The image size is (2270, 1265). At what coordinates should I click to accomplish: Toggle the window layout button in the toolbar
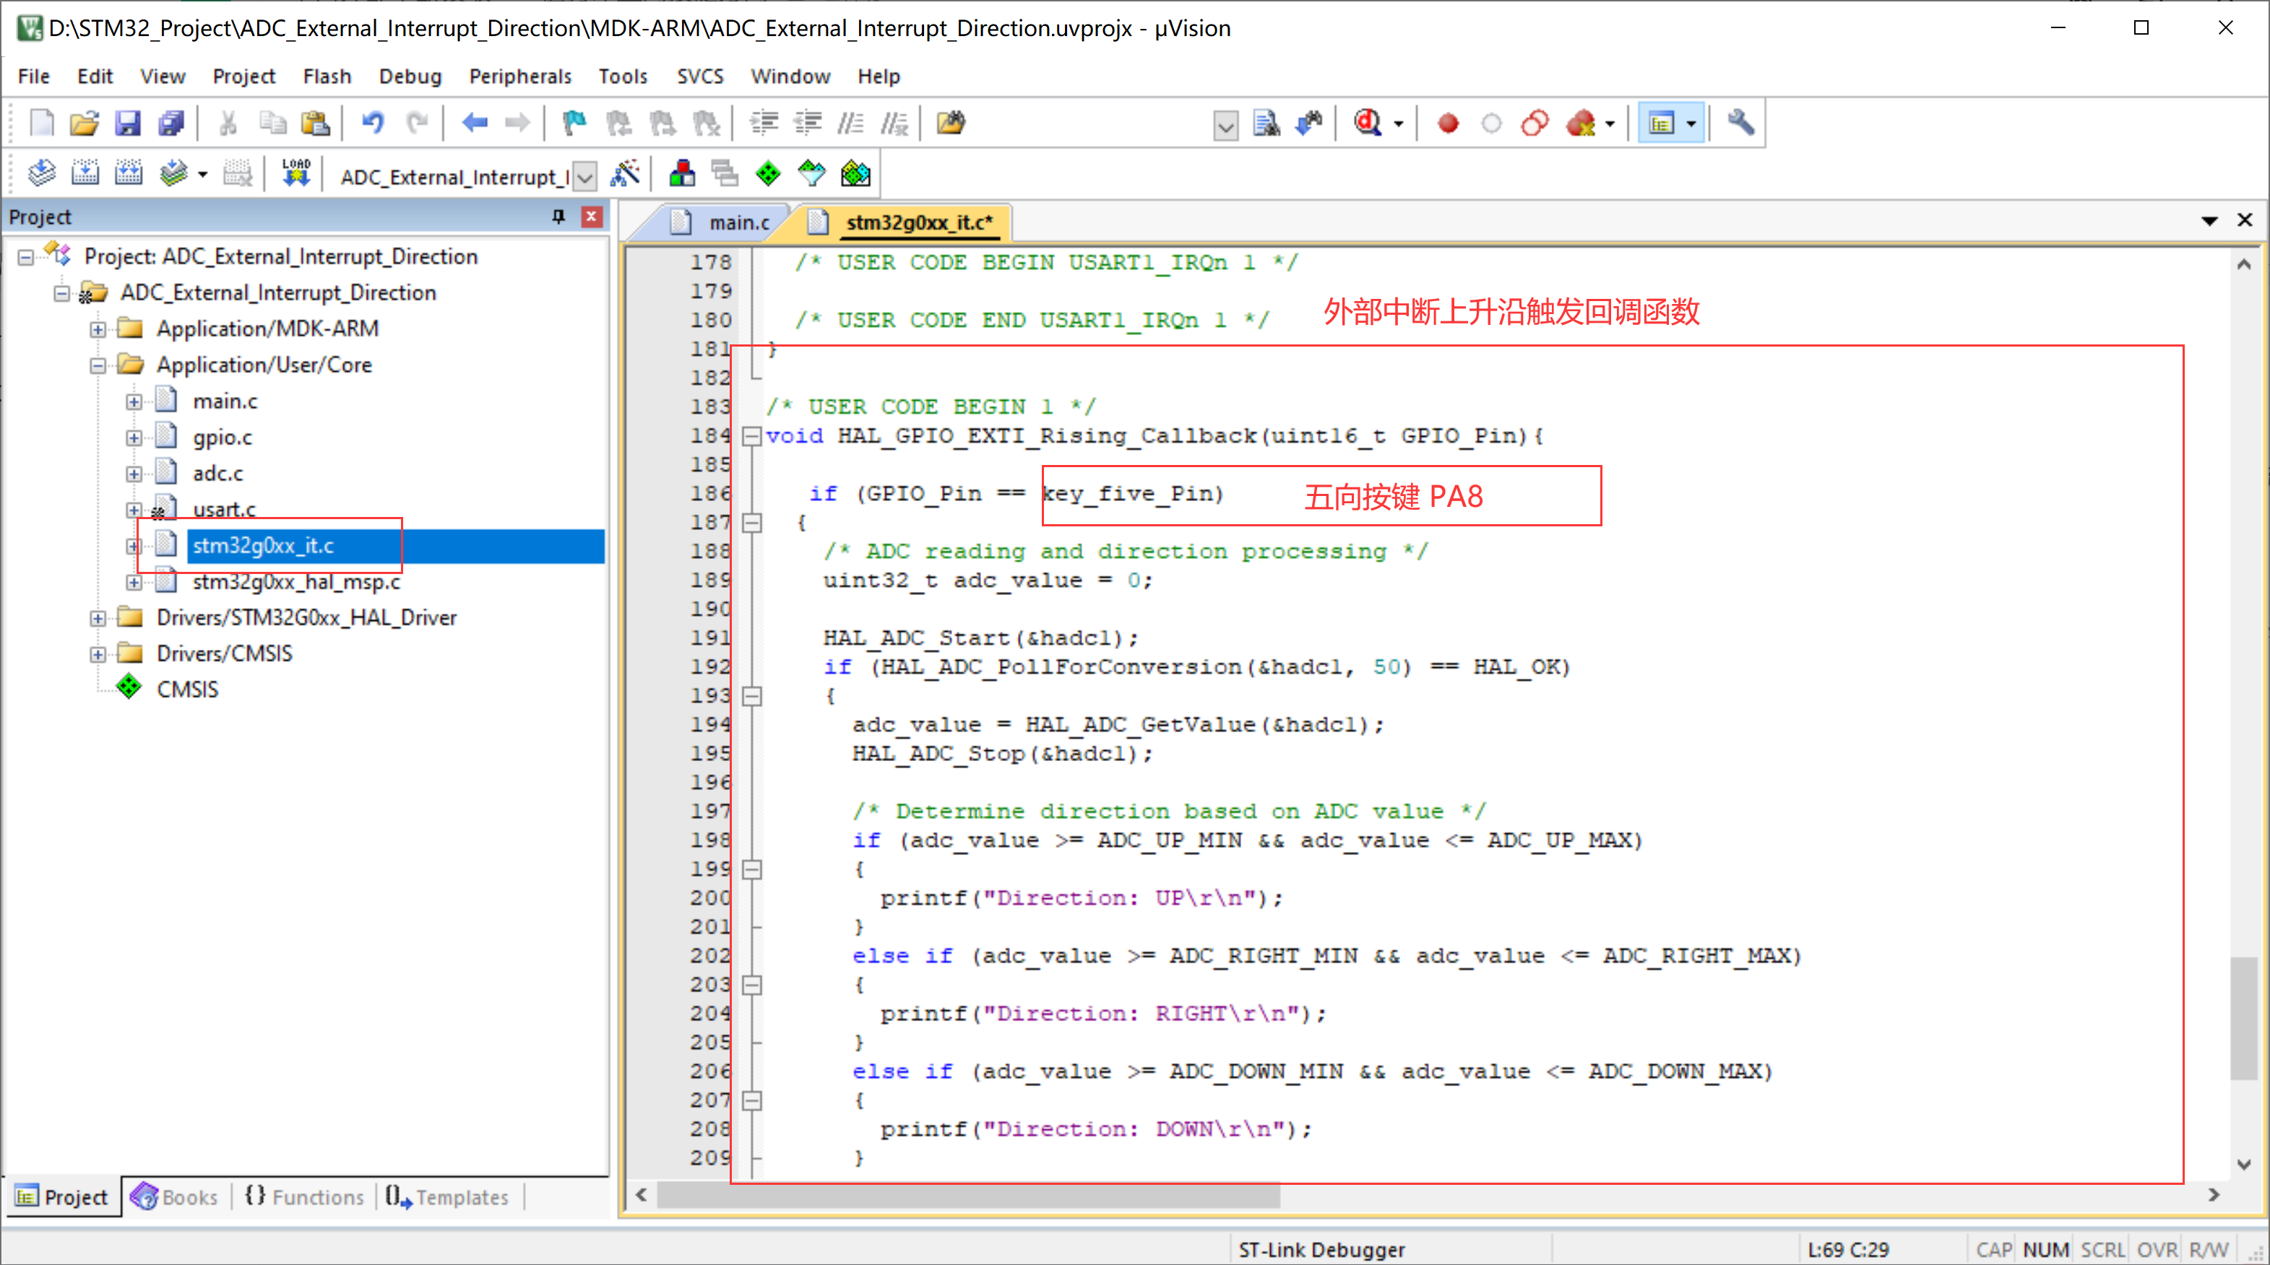click(x=1662, y=123)
